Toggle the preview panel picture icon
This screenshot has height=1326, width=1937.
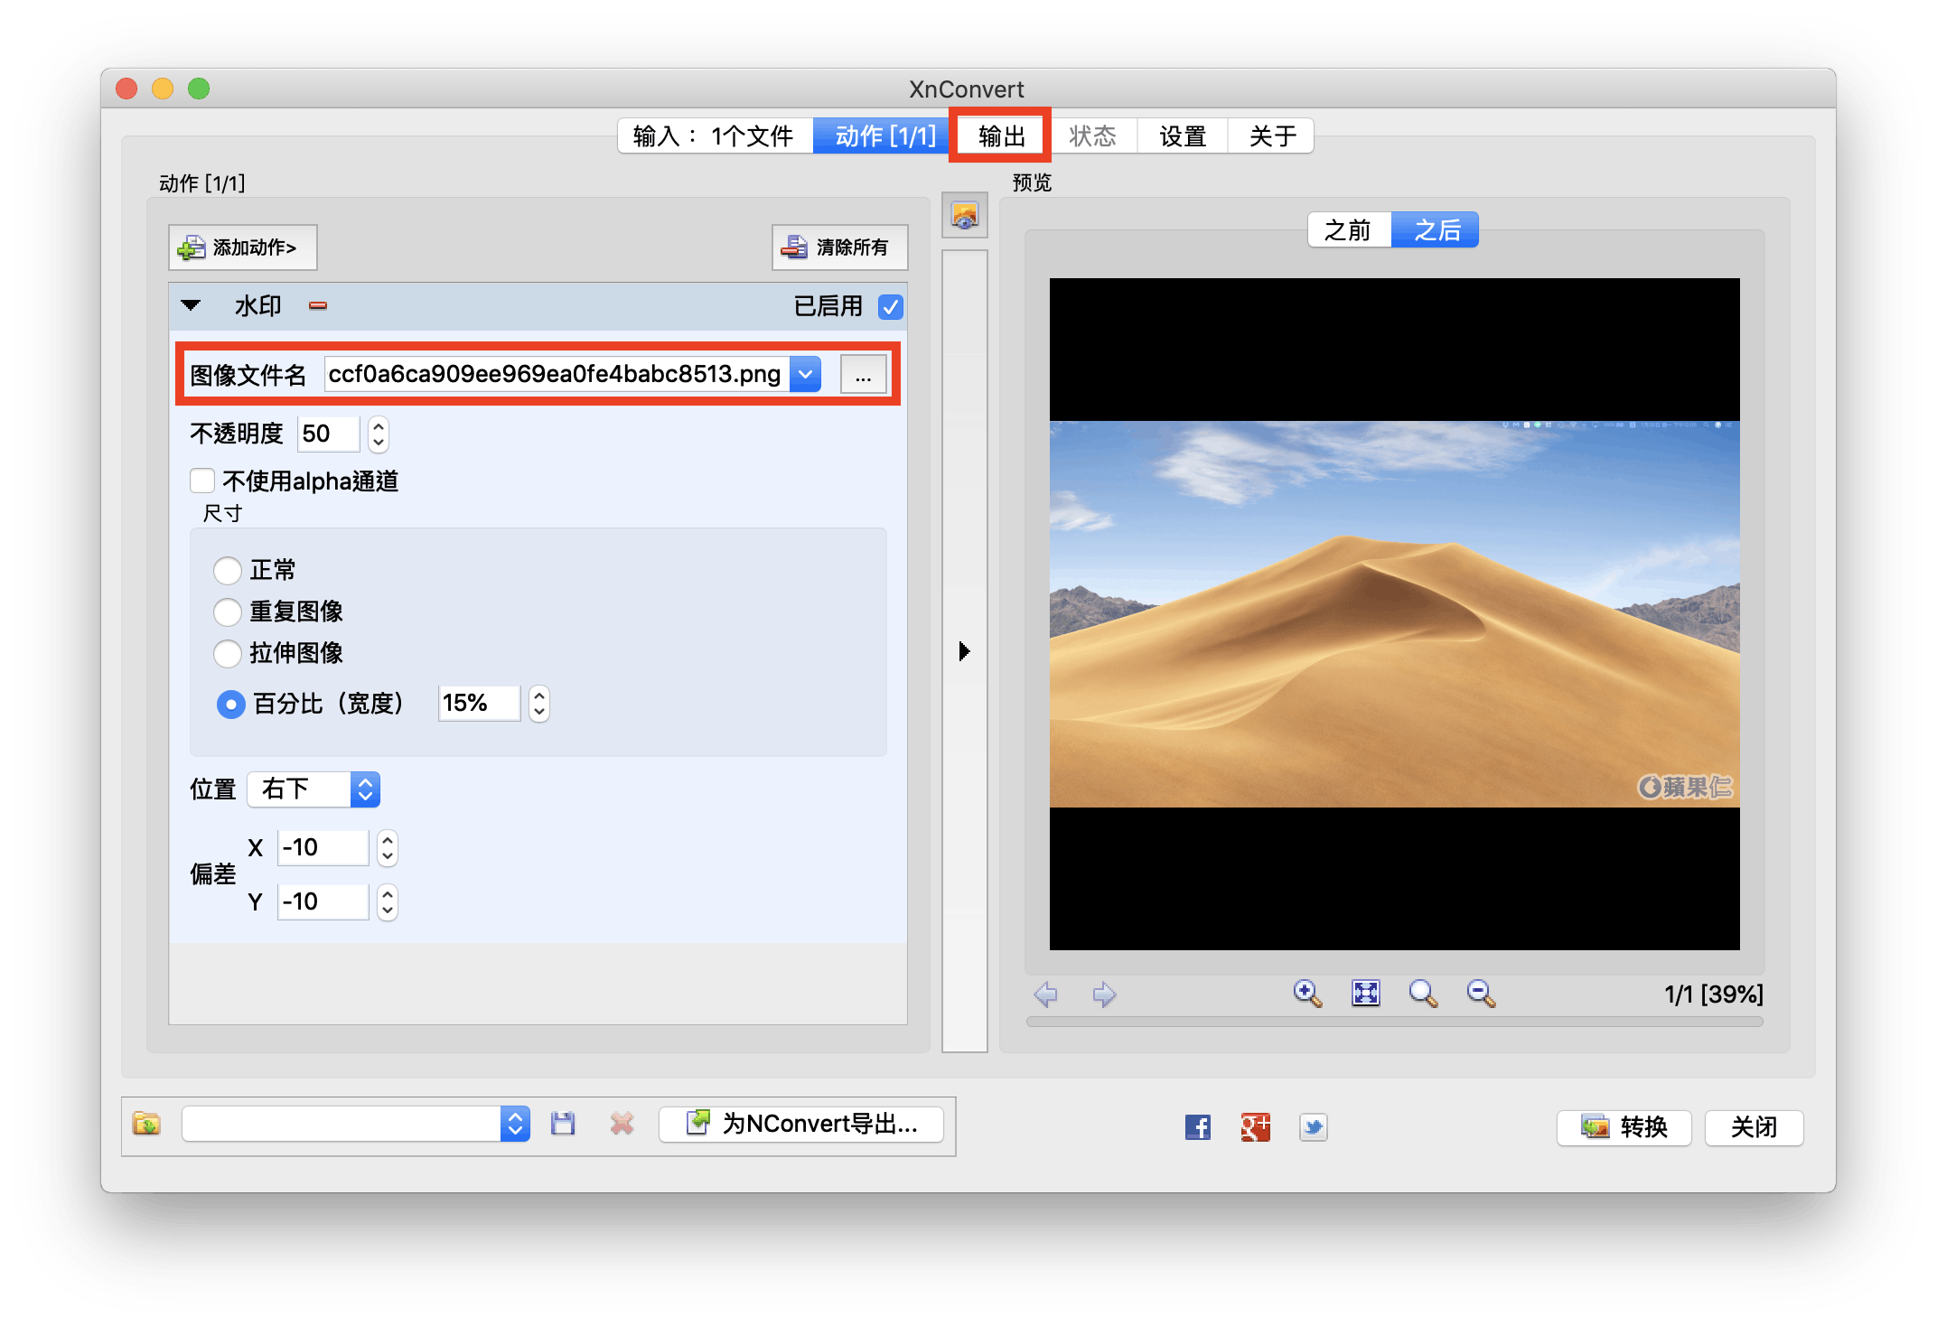(x=964, y=216)
